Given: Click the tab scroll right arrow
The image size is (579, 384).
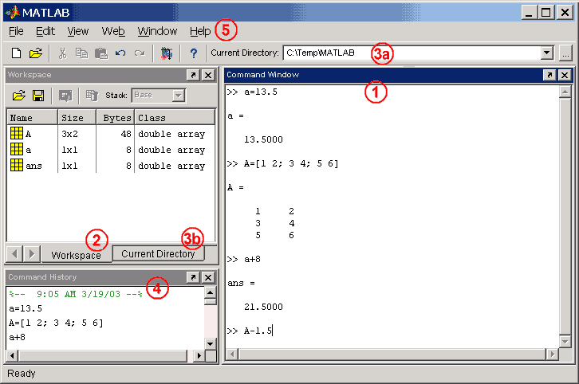Looking at the screenshot, I should pos(32,254).
